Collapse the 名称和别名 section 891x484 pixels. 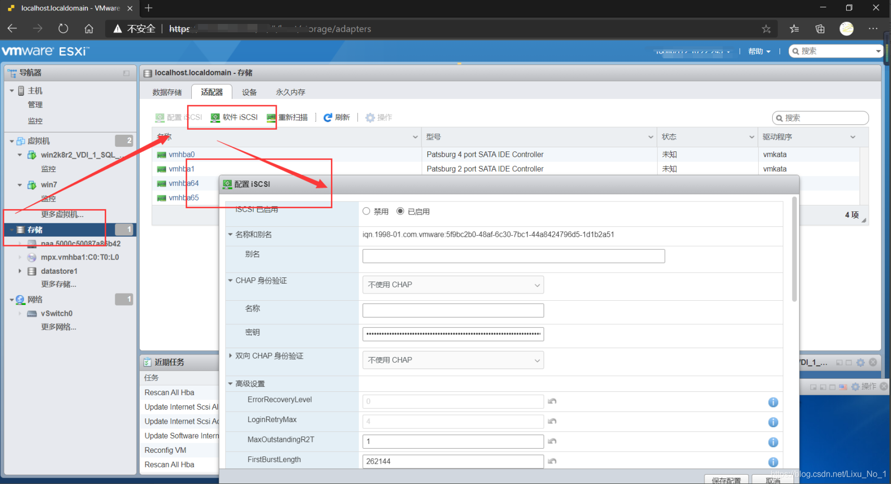click(230, 235)
